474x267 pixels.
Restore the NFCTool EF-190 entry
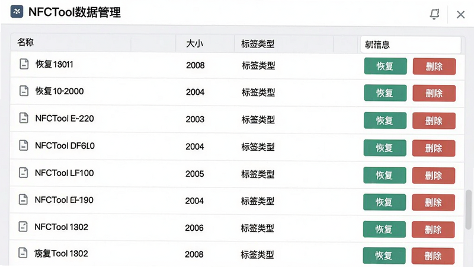tap(384, 202)
